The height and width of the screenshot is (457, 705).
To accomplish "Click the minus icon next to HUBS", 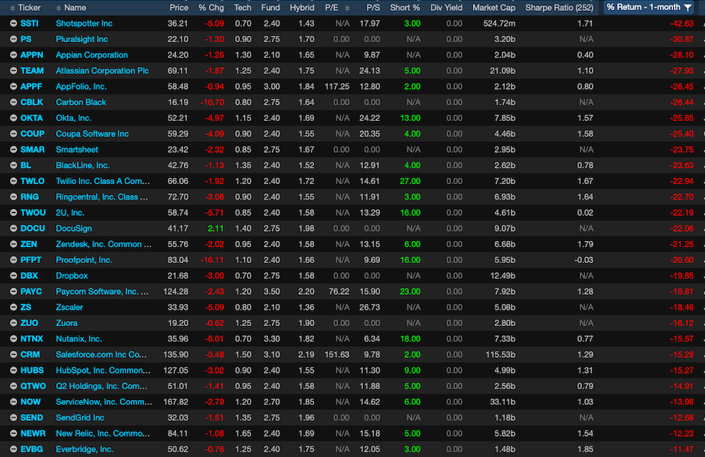I will tap(13, 370).
